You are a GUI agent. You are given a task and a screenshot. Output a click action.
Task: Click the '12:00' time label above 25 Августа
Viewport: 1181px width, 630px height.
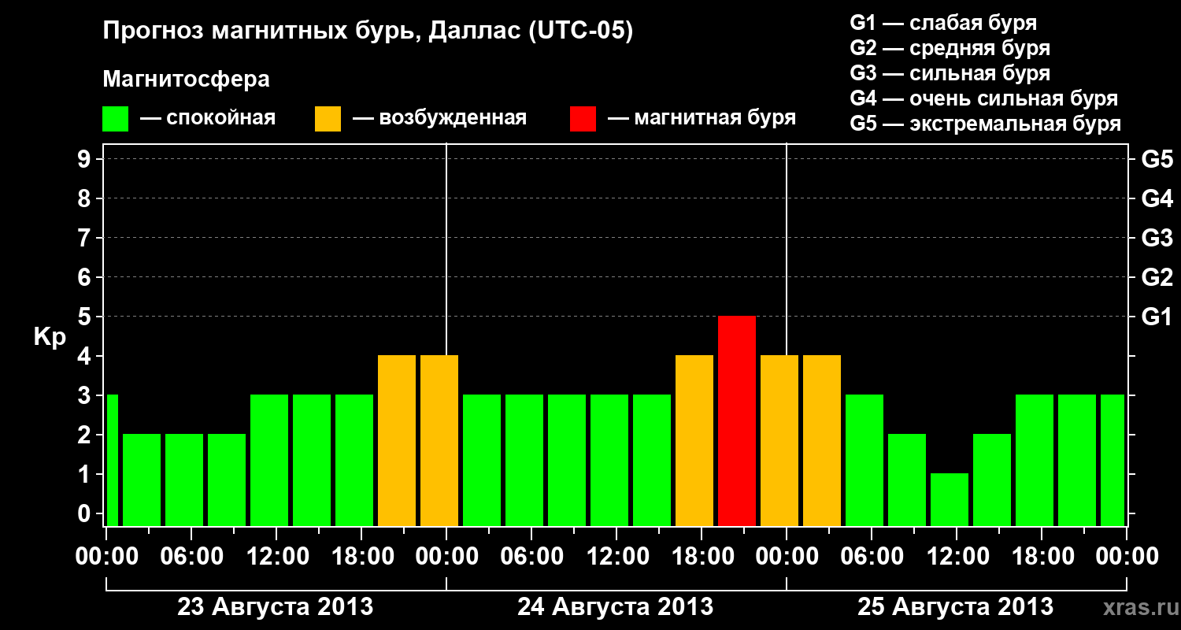957,557
